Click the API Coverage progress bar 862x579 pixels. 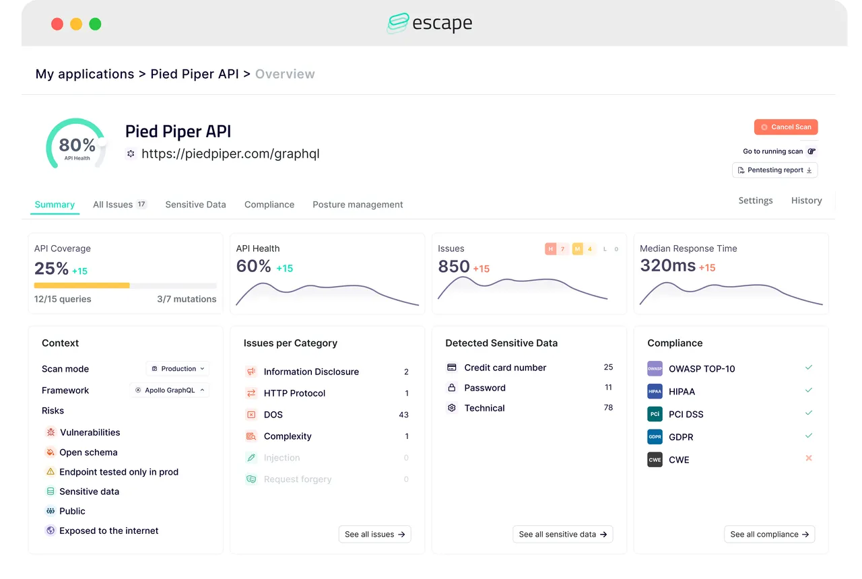(x=125, y=285)
